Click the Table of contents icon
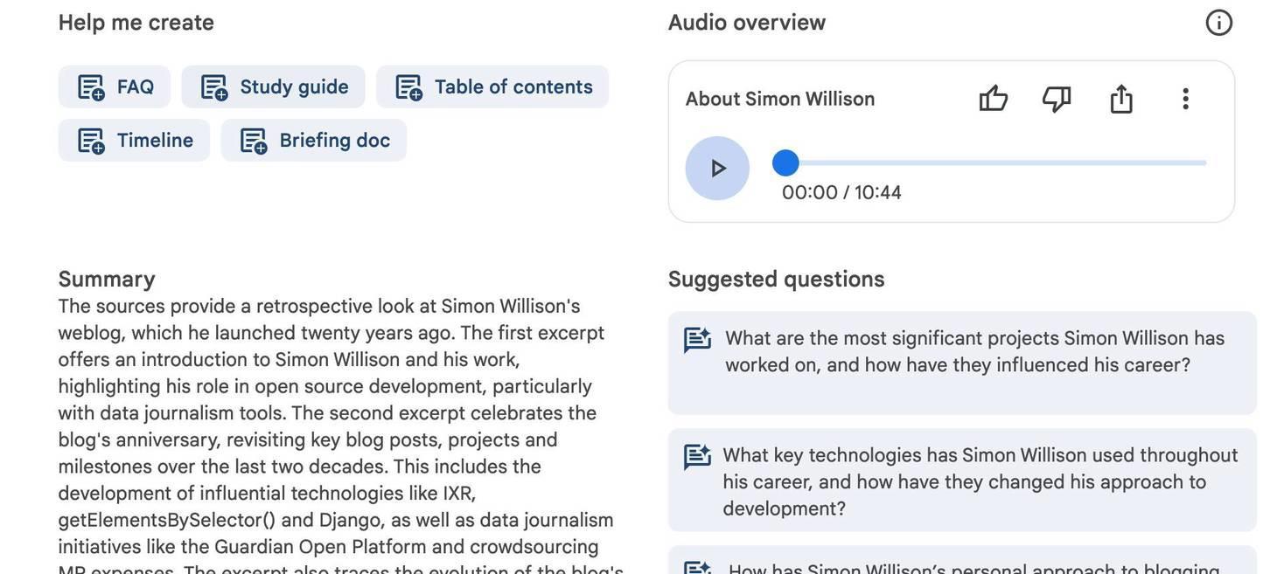 (408, 85)
